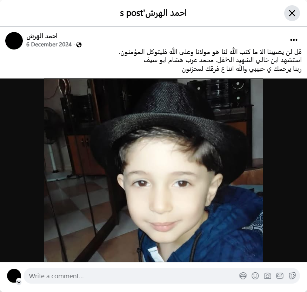Click the right black bar beside photo
Screen dimensions: 307x292
[285, 170]
